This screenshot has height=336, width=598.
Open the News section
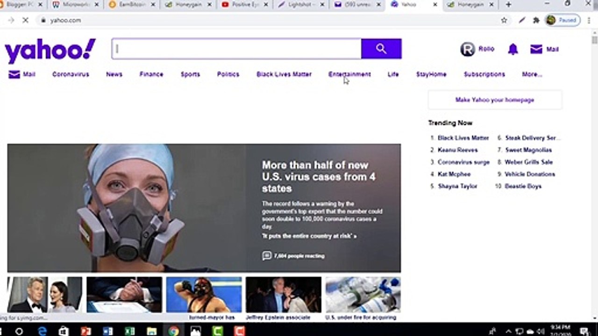114,74
